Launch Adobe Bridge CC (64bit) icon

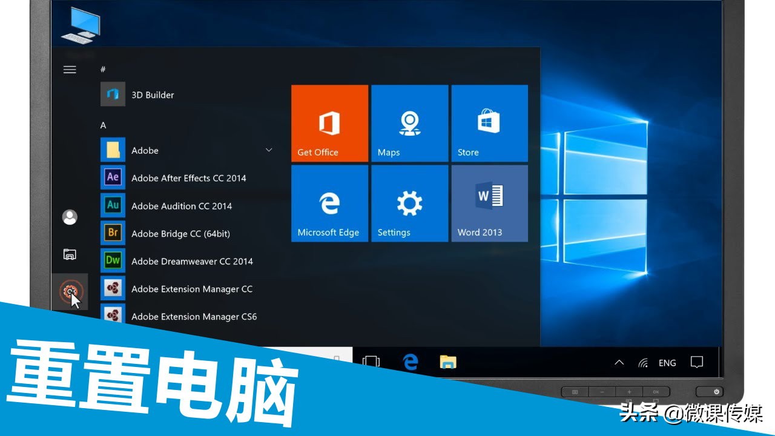point(113,233)
